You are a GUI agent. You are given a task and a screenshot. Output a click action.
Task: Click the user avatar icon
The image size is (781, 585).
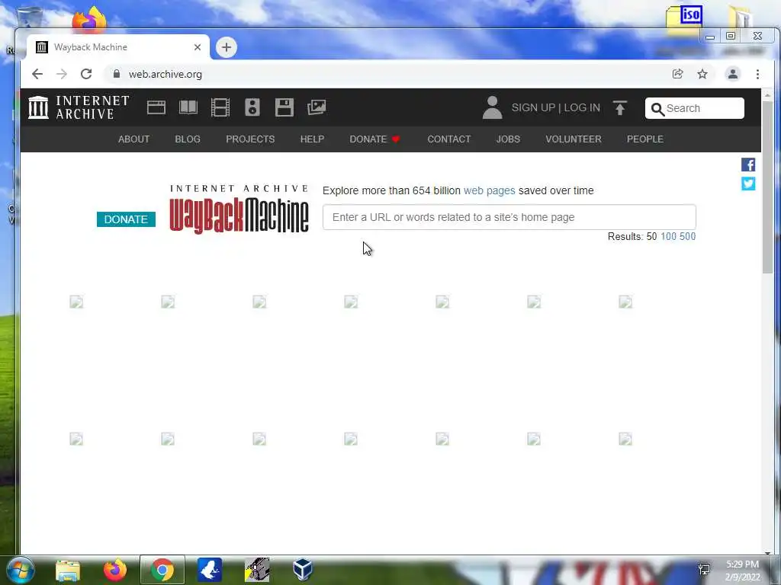click(492, 107)
